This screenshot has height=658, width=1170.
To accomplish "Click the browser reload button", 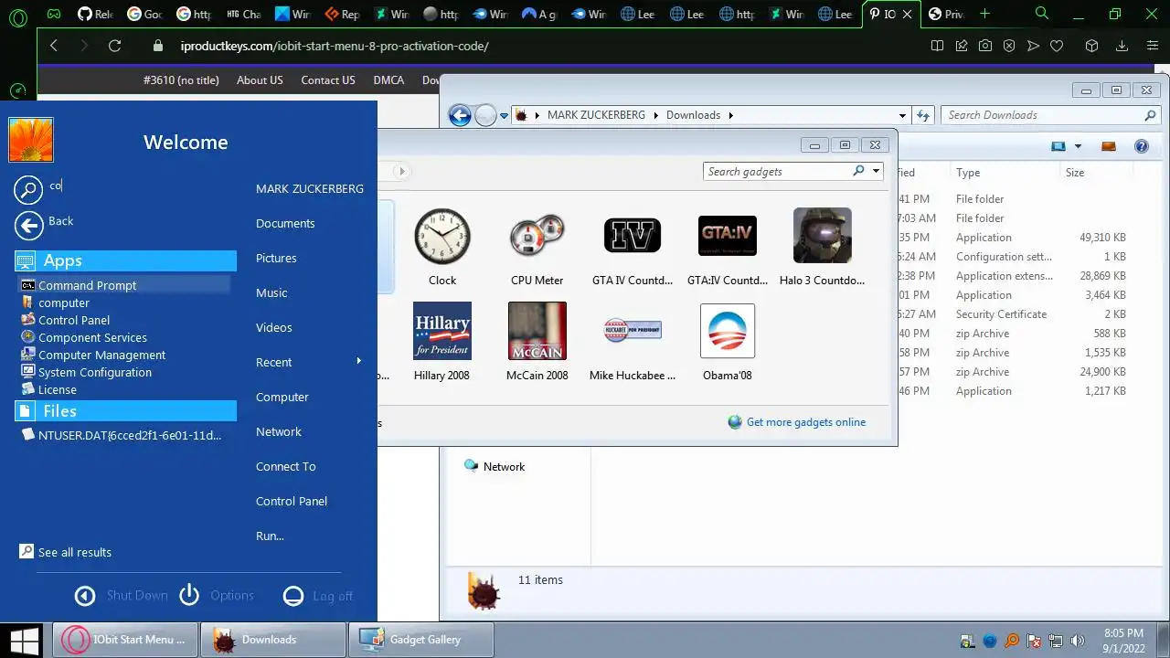I will [x=114, y=46].
